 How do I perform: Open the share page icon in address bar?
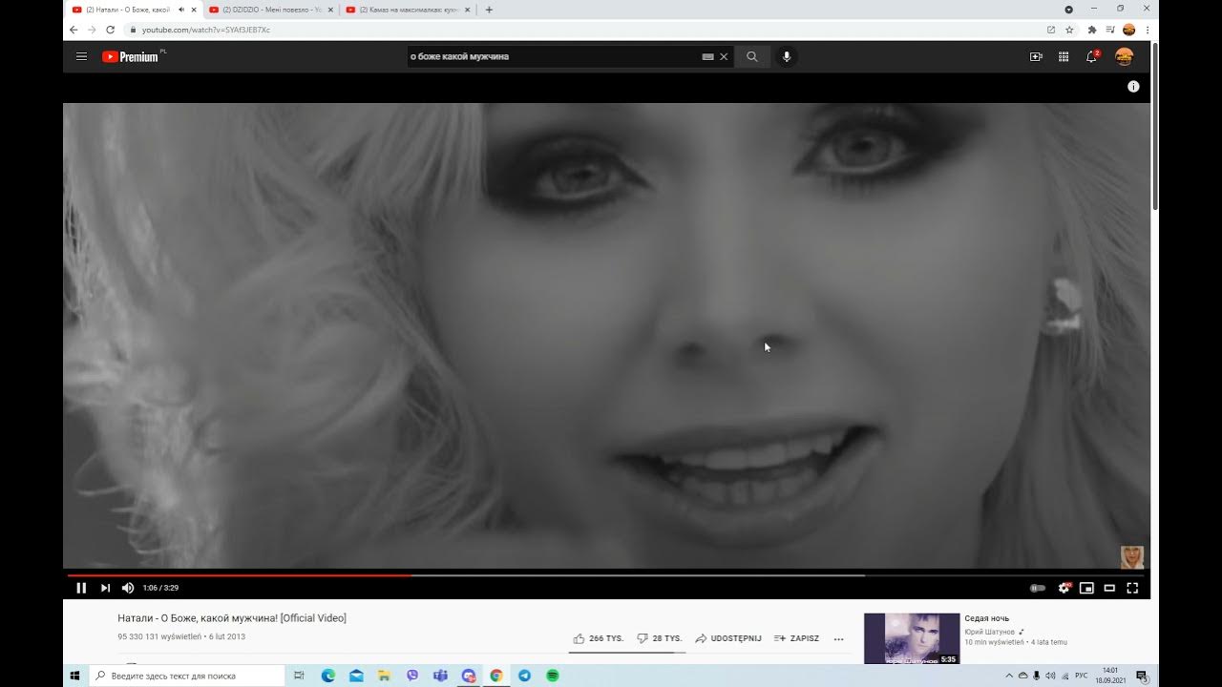click(x=1051, y=30)
